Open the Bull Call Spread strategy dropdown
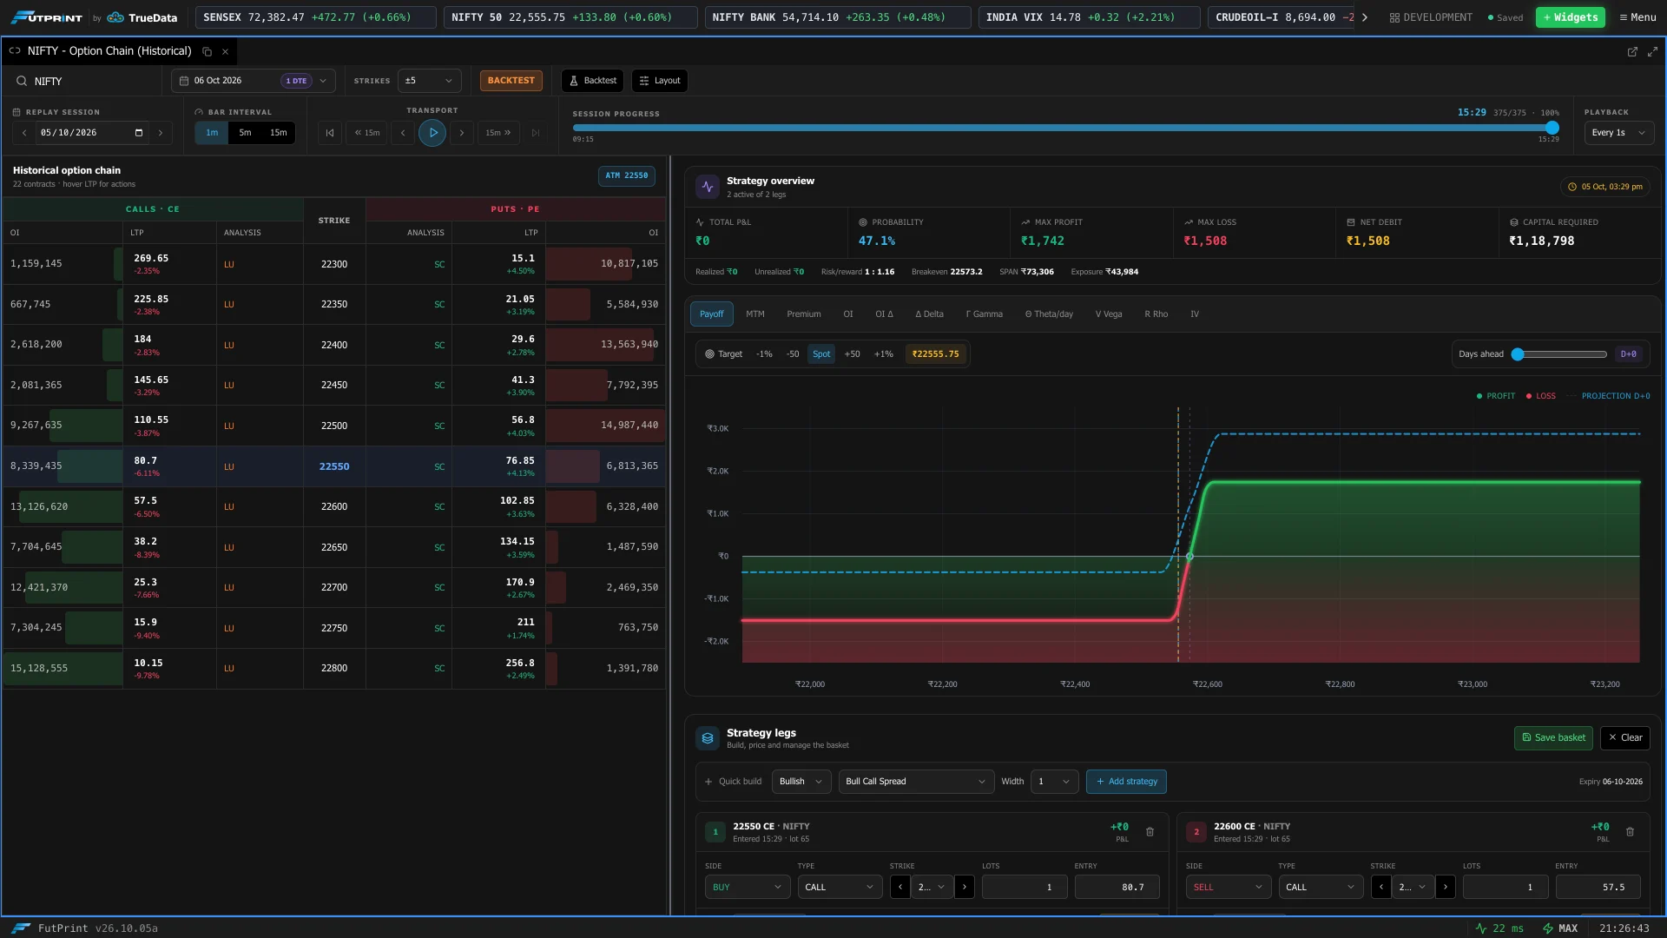This screenshot has width=1667, height=938. 915,782
